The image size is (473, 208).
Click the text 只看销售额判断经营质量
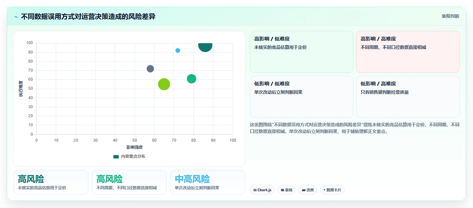385,92
